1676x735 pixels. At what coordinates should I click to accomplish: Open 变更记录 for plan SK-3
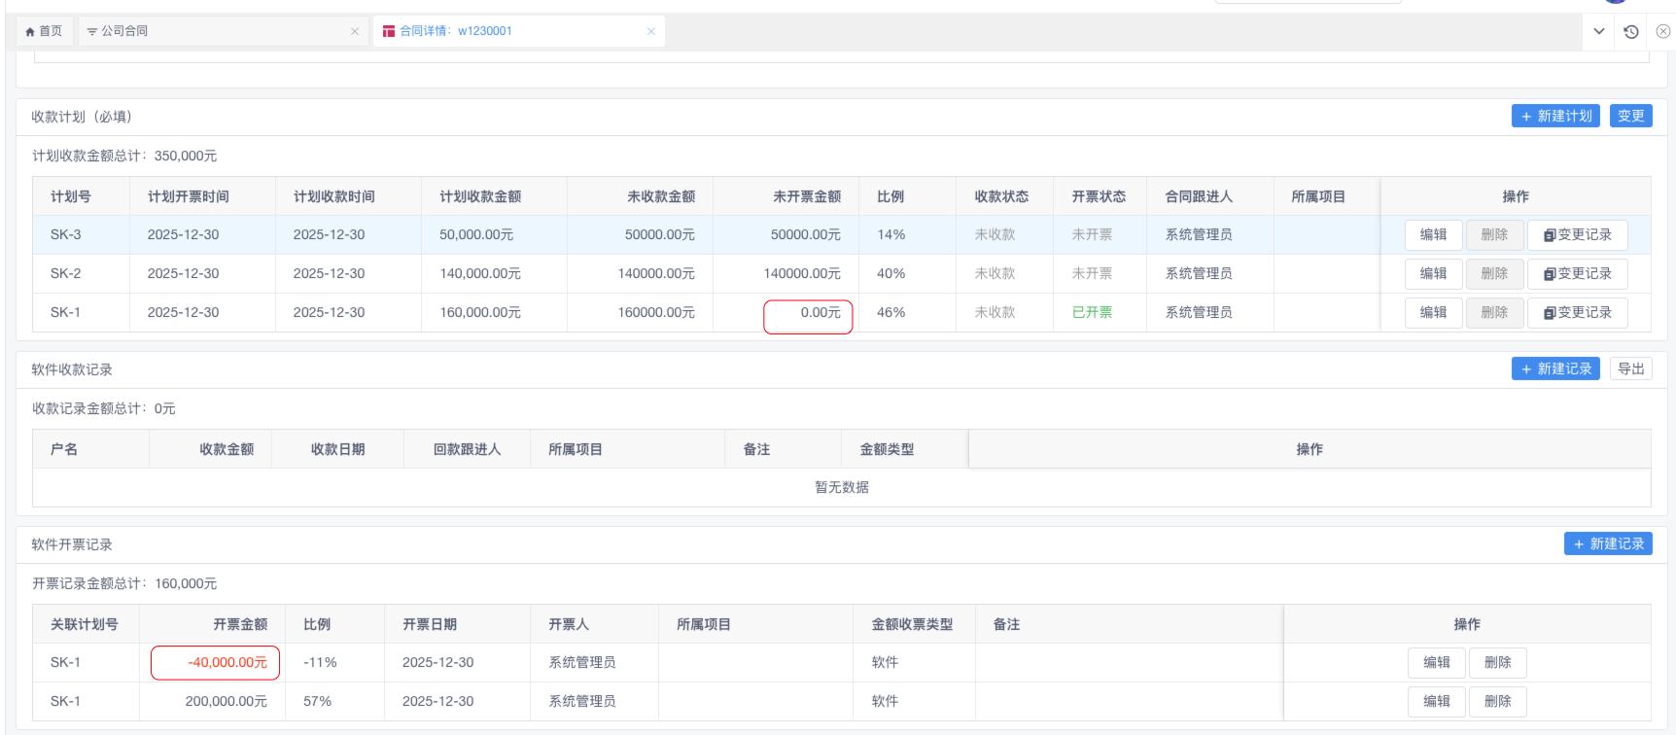point(1577,234)
